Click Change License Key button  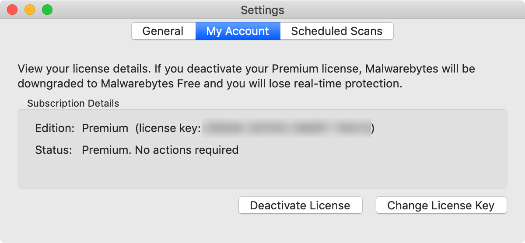click(x=441, y=205)
